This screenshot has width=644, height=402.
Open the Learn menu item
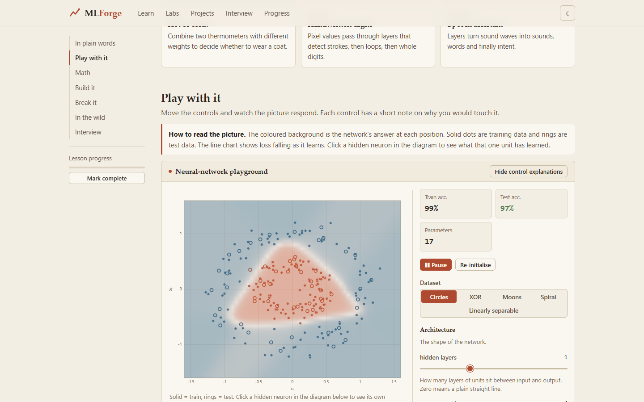pos(146,13)
